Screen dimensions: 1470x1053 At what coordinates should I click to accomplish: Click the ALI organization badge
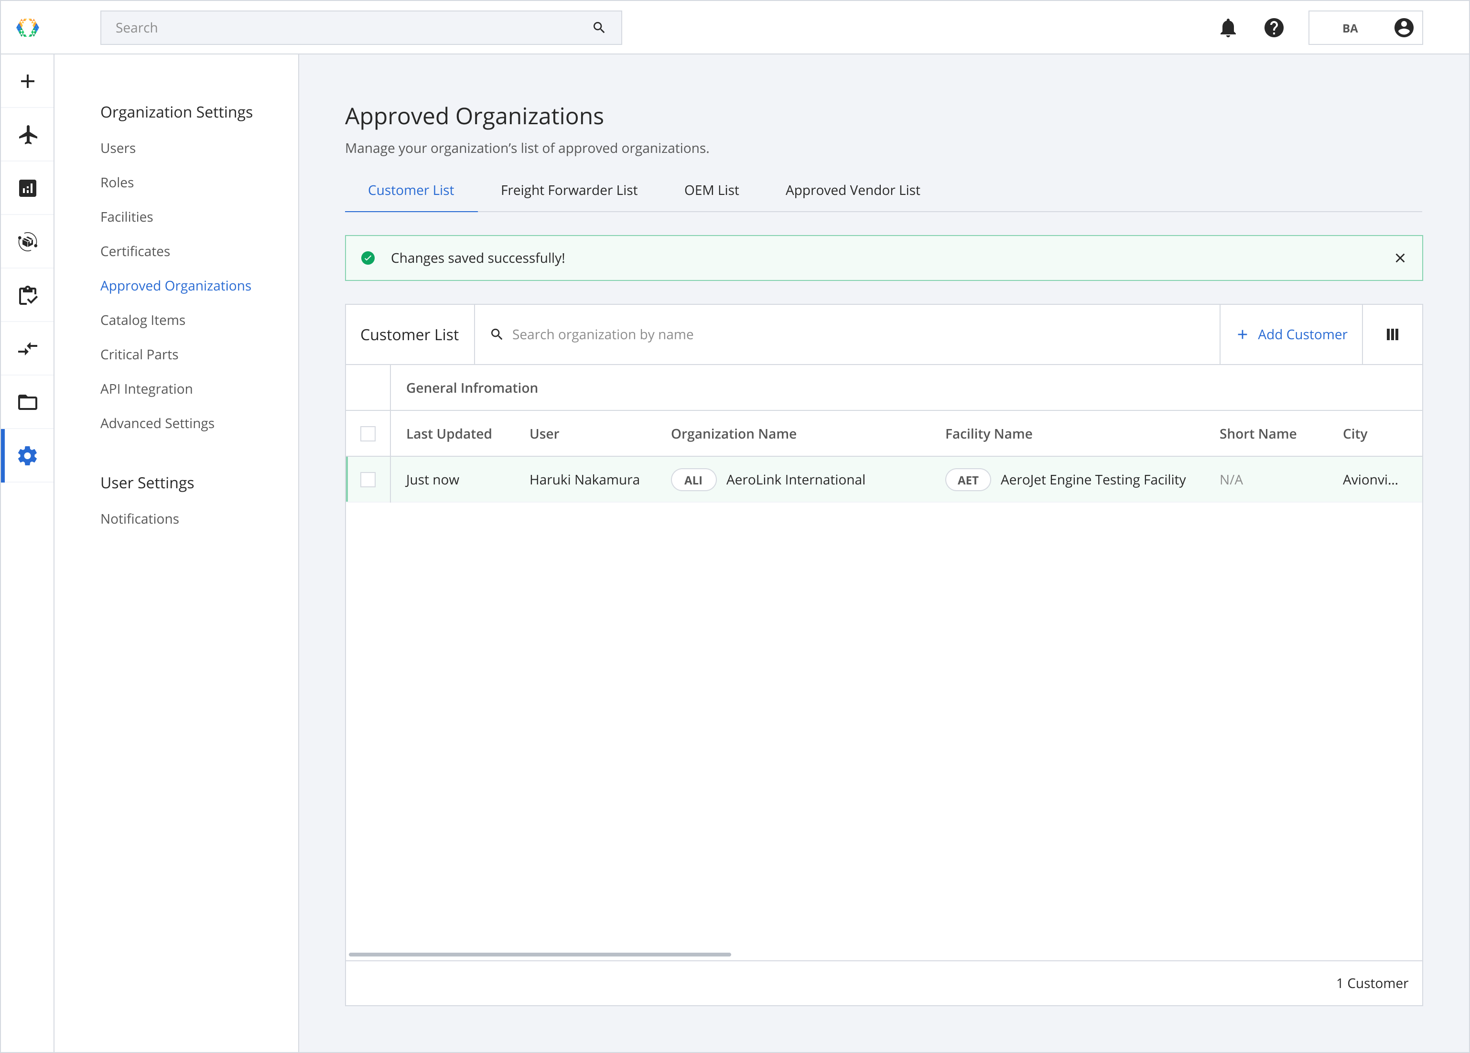693,480
